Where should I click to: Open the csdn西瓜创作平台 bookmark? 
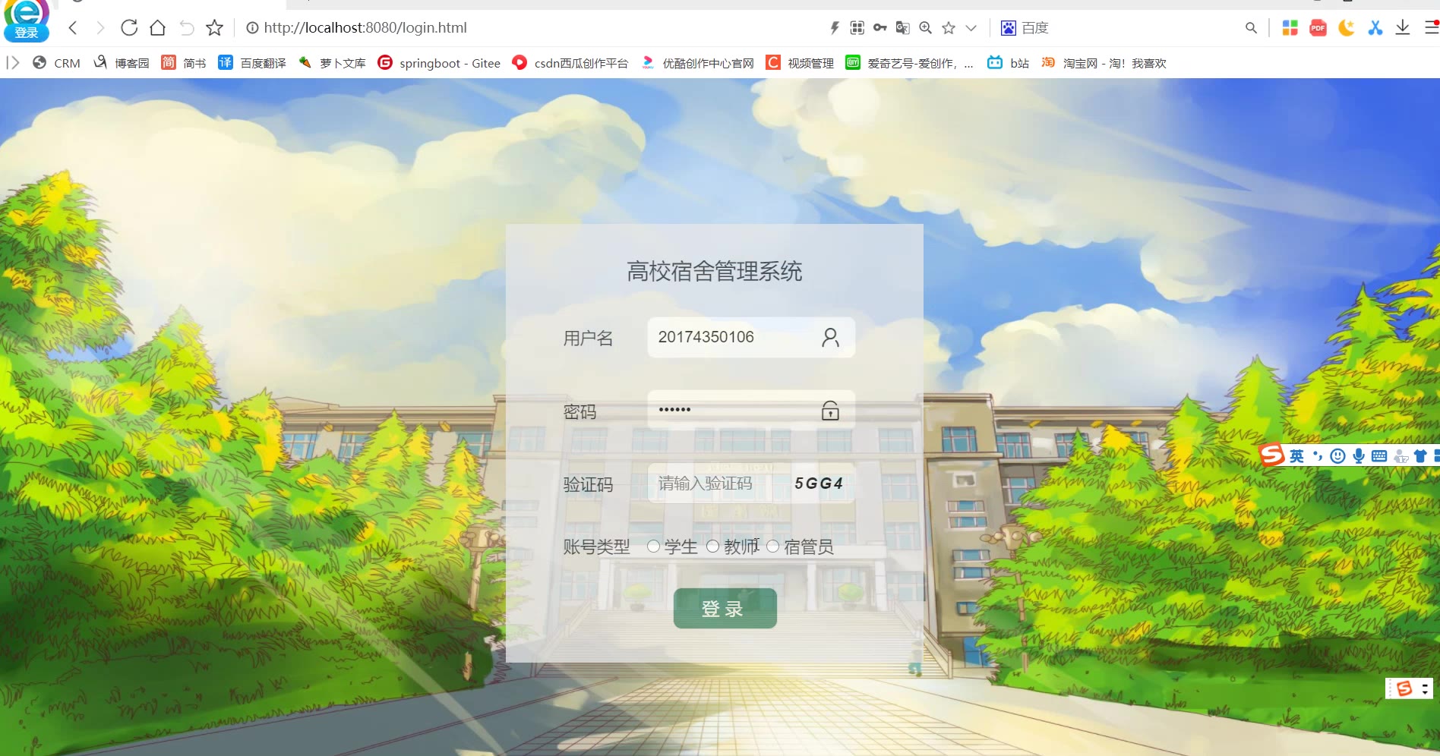coord(570,63)
